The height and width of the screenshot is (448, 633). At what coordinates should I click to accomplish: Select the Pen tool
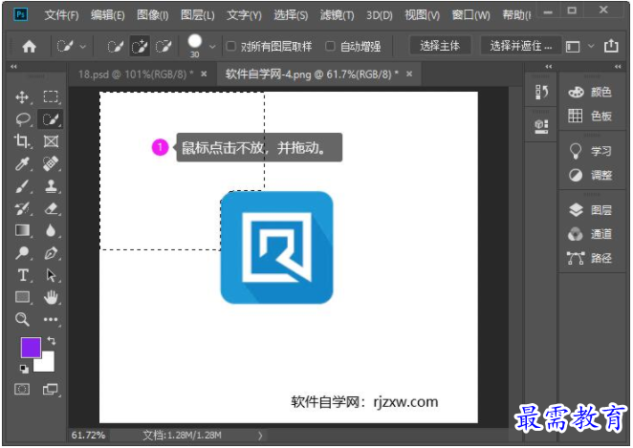51,253
